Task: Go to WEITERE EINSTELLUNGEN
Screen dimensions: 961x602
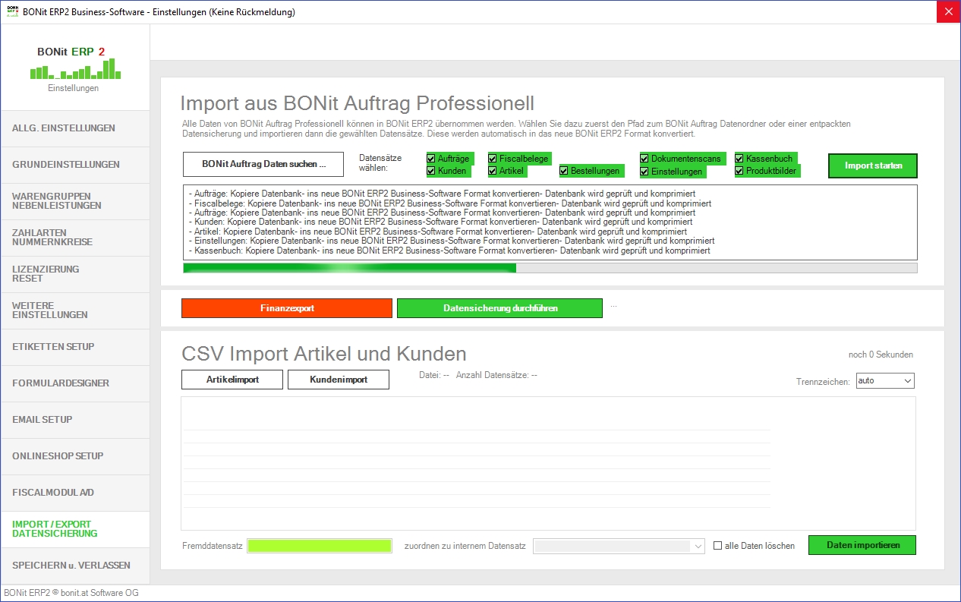Action: coord(75,310)
